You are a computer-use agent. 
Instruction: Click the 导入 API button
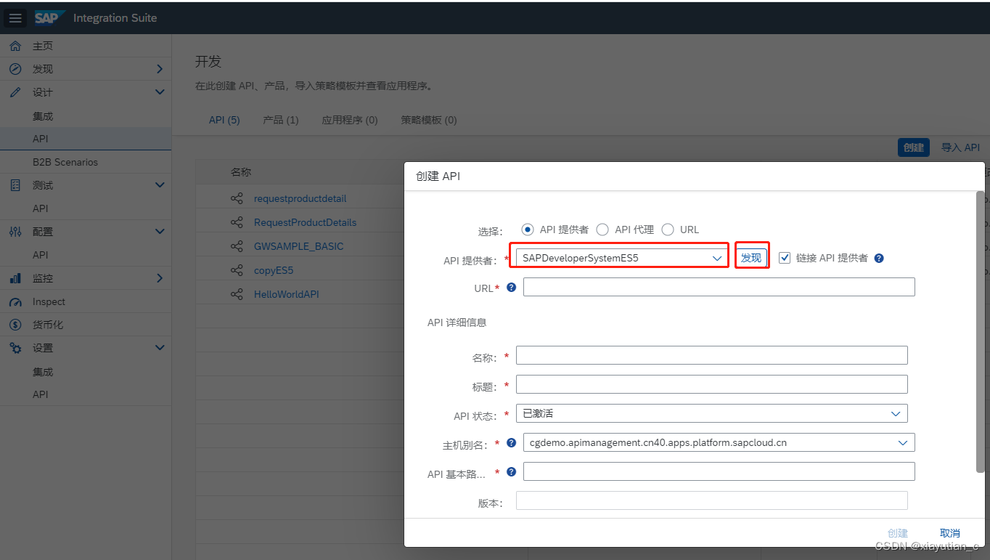960,147
